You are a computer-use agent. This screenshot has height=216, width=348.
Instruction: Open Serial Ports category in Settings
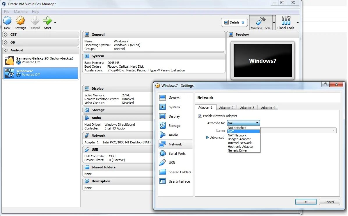pyautogui.click(x=175, y=154)
